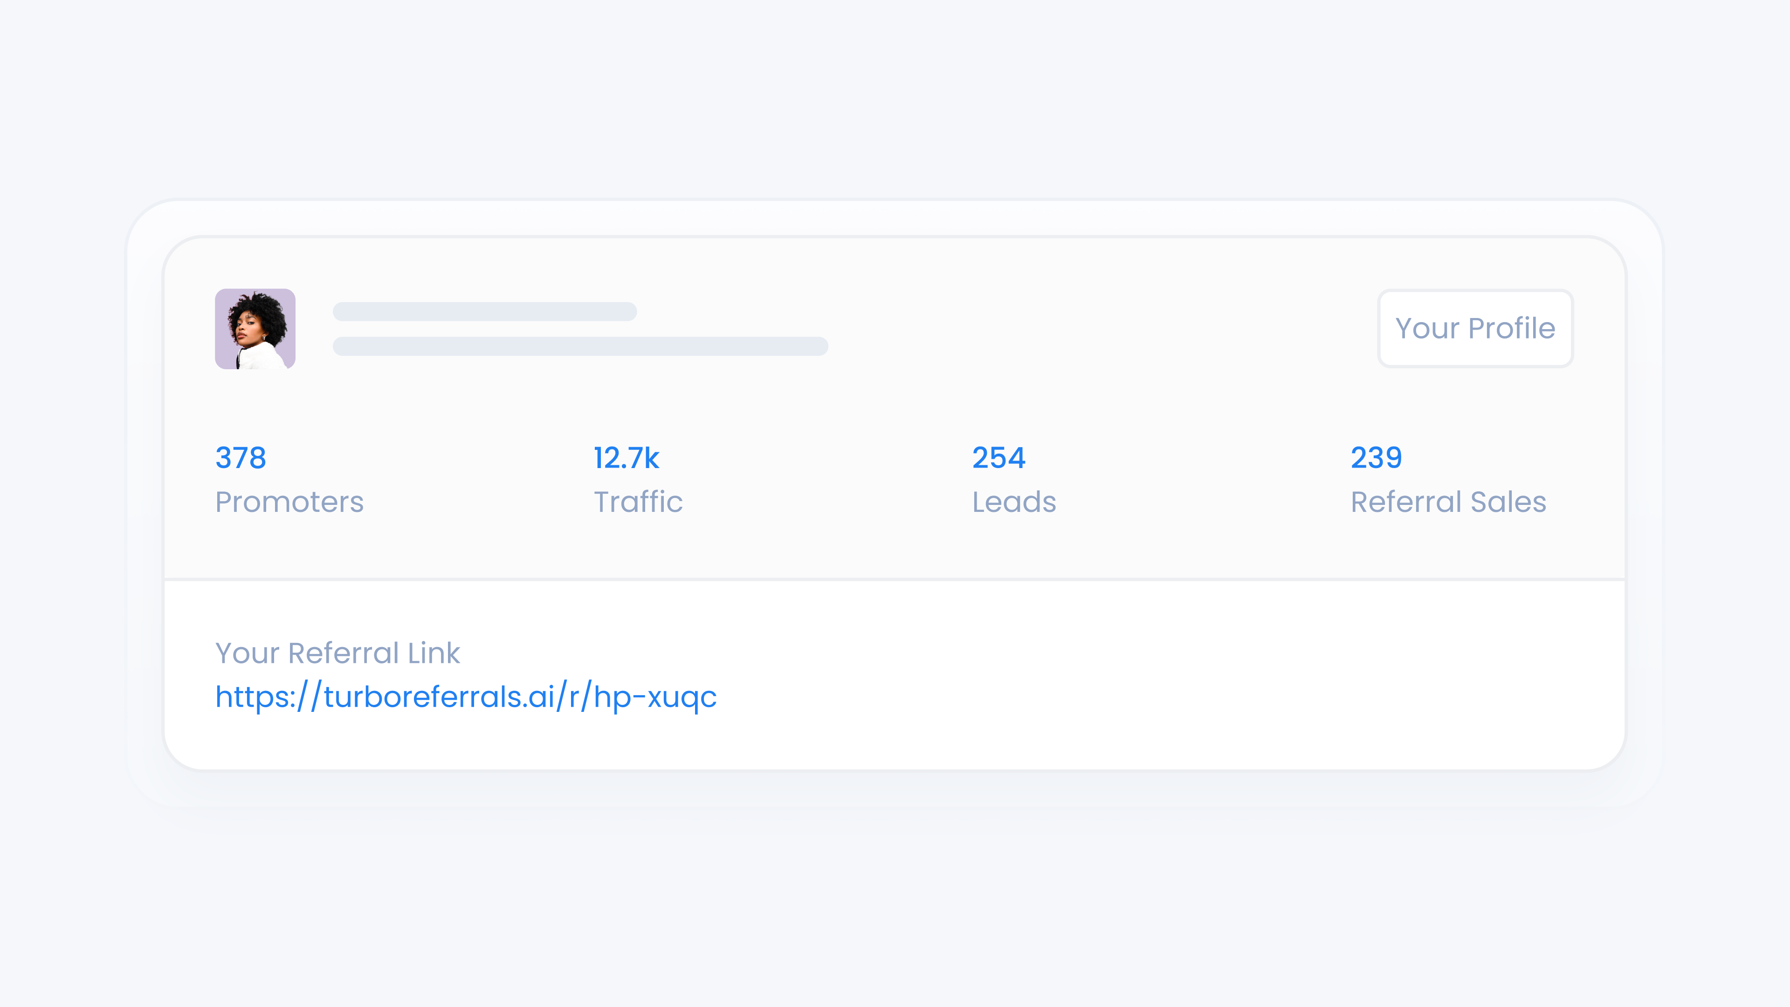Click the Promoters label

pyautogui.click(x=289, y=502)
